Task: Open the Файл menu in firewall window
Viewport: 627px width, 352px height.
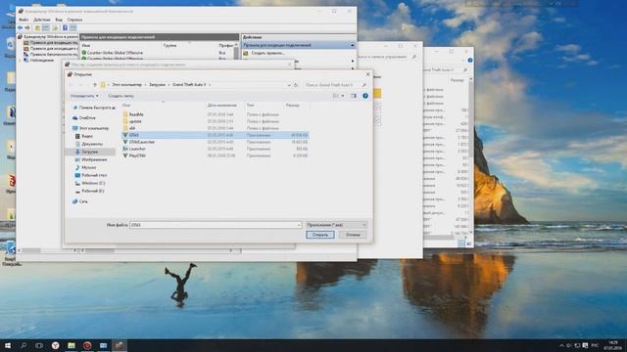Action: (24, 20)
